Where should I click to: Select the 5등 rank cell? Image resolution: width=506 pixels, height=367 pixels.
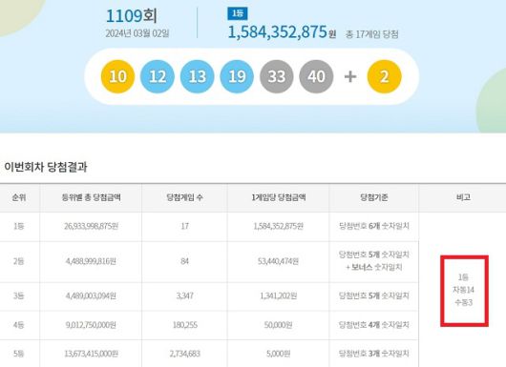19,354
